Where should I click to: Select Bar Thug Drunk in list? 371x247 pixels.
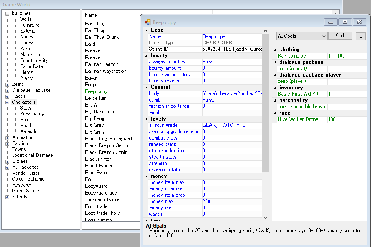(x=102, y=37)
